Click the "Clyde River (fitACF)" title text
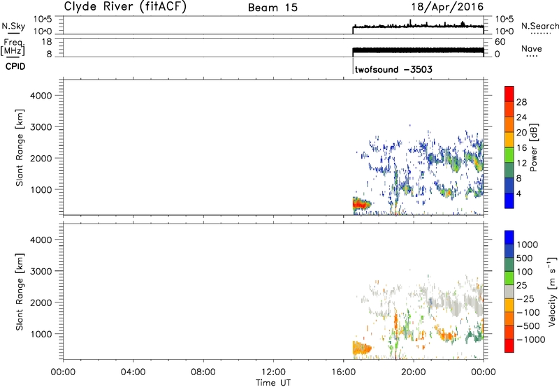This screenshot has height=387, width=559. coord(125,6)
